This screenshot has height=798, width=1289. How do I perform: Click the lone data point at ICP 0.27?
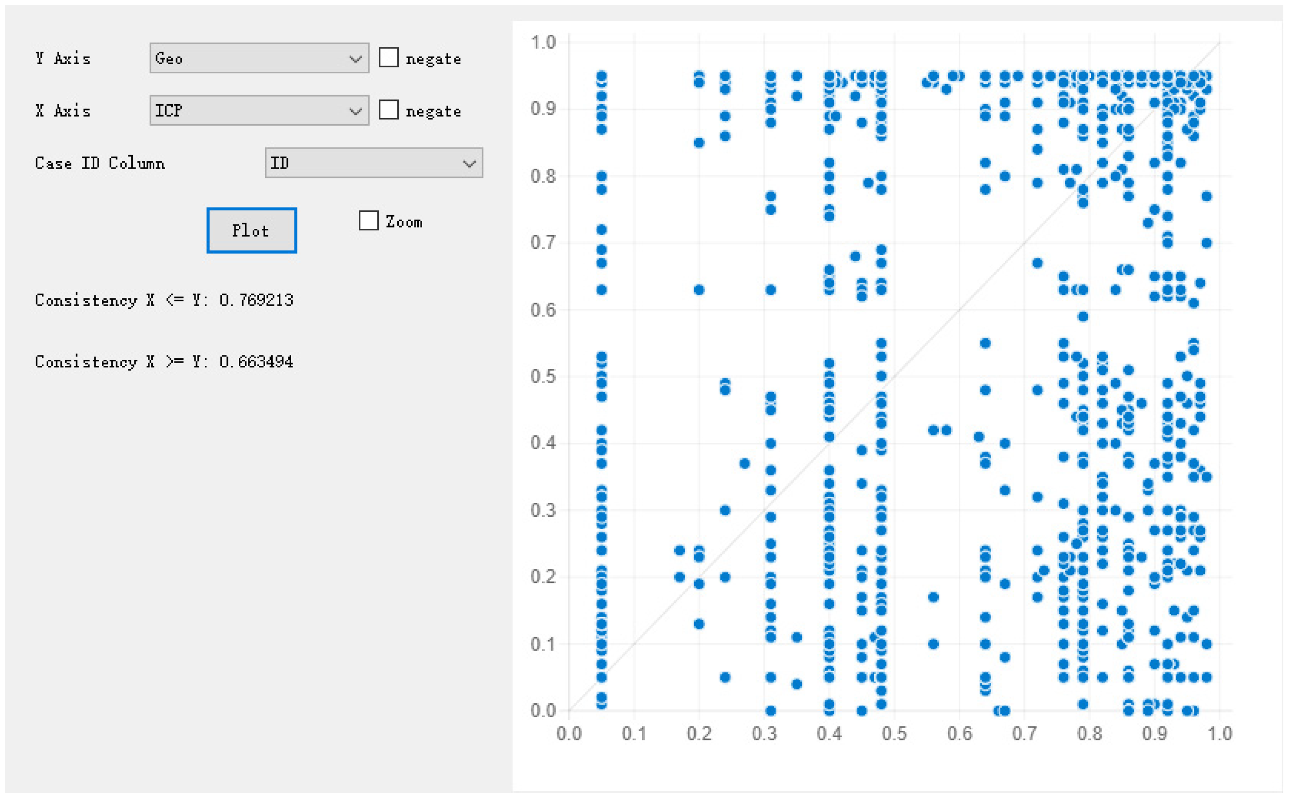[745, 463]
